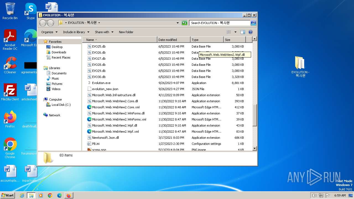Change the view with the views icon
354x199 pixels.
tap(229, 32)
